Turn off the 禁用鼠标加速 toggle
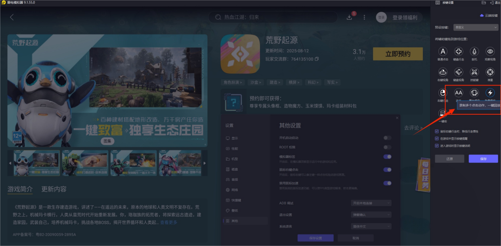 387,183
